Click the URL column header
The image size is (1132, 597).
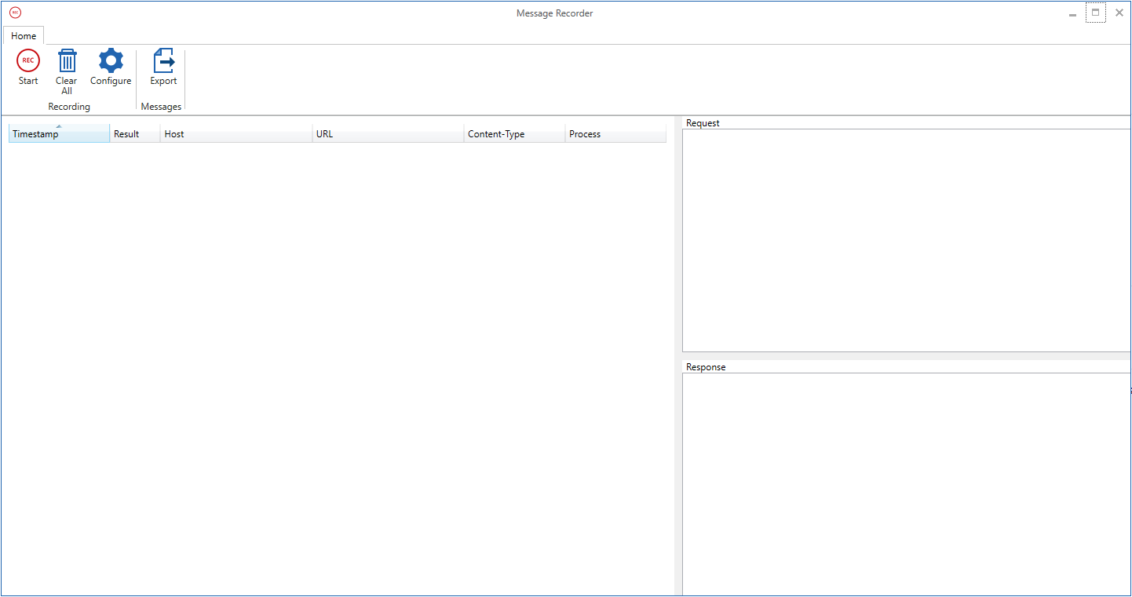(x=387, y=134)
